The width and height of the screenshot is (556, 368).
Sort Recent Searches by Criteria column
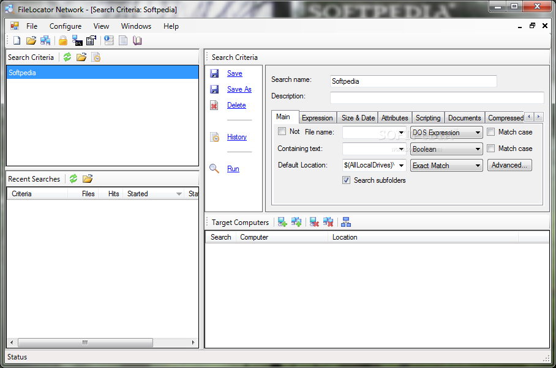37,194
